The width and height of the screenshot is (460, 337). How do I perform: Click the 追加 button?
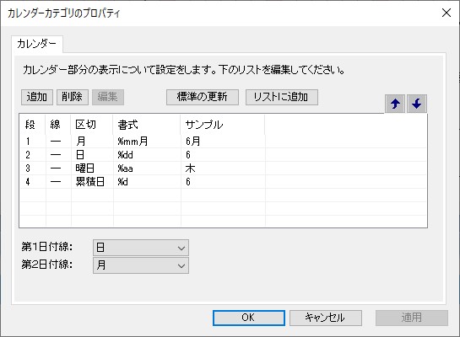point(37,97)
